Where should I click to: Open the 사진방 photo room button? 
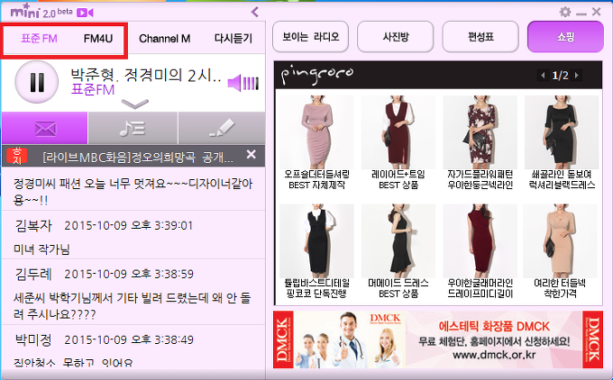(395, 37)
